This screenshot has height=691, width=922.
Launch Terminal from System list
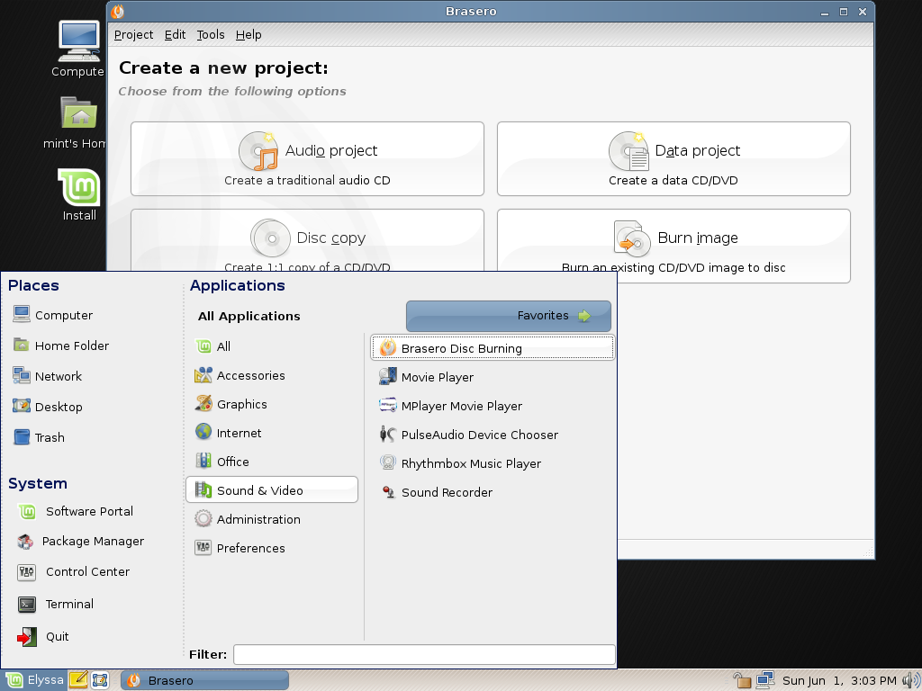point(55,604)
